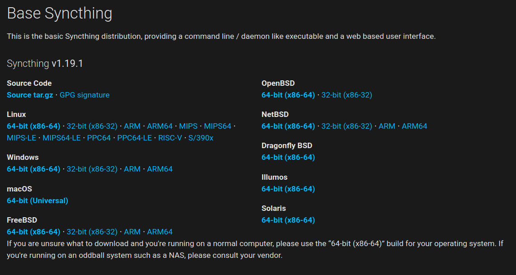The image size is (516, 275).
Task: Download the Linux PPC64 build
Action: coord(99,138)
